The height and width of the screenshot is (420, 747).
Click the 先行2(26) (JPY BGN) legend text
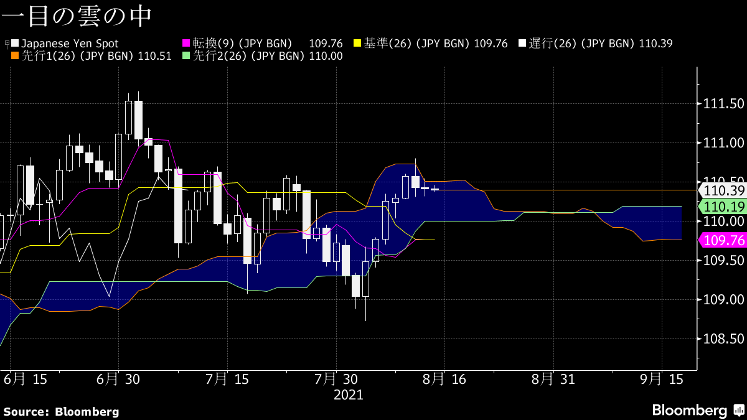(x=248, y=56)
